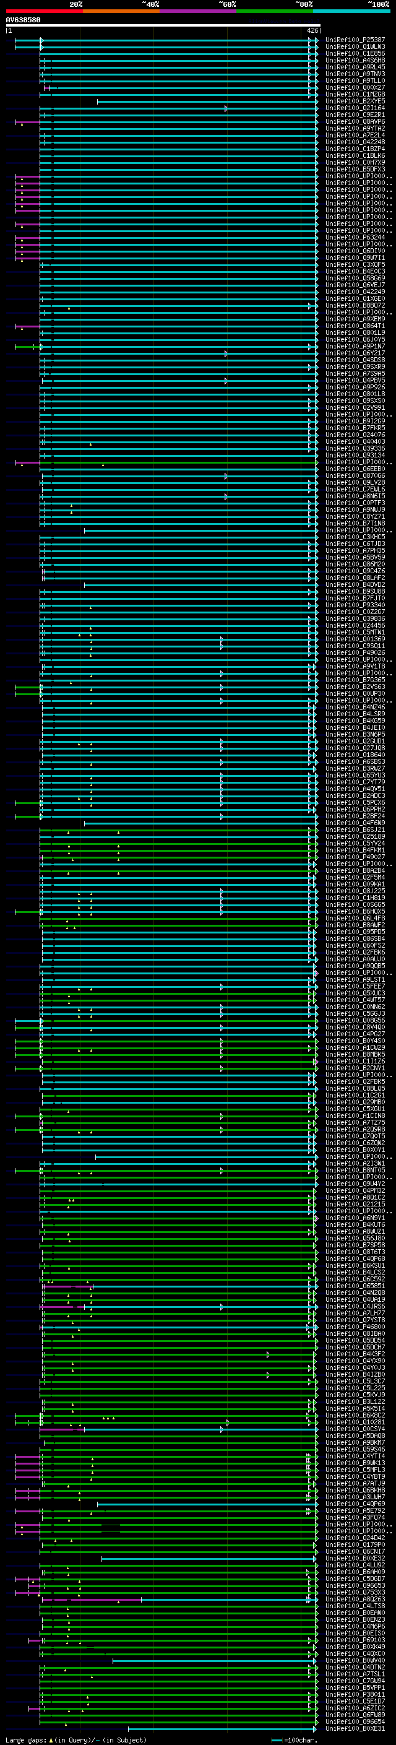Click label UniRef100_Q9W7I1
This screenshot has width=396, height=1745.
click(x=355, y=258)
